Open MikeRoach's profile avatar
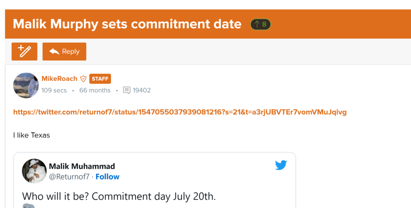This screenshot has height=208, width=411. [26, 85]
